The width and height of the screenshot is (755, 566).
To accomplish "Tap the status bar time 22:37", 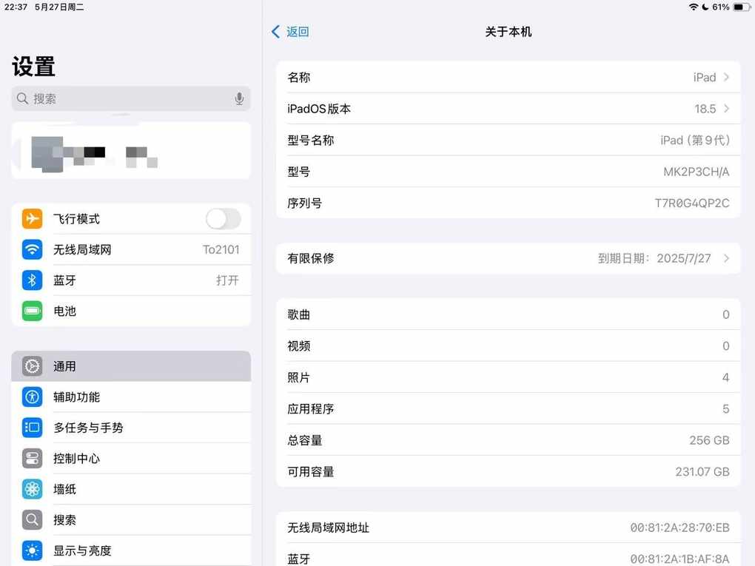I will [16, 7].
